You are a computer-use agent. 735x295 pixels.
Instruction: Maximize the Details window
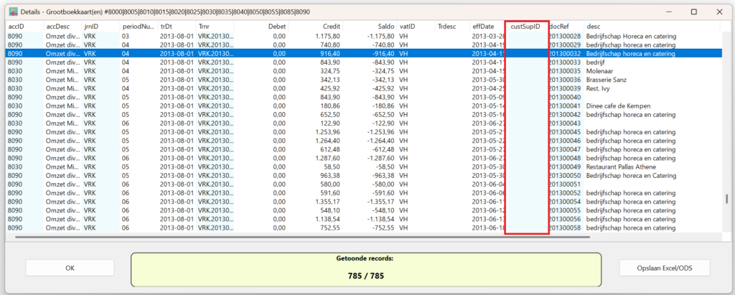click(x=694, y=11)
